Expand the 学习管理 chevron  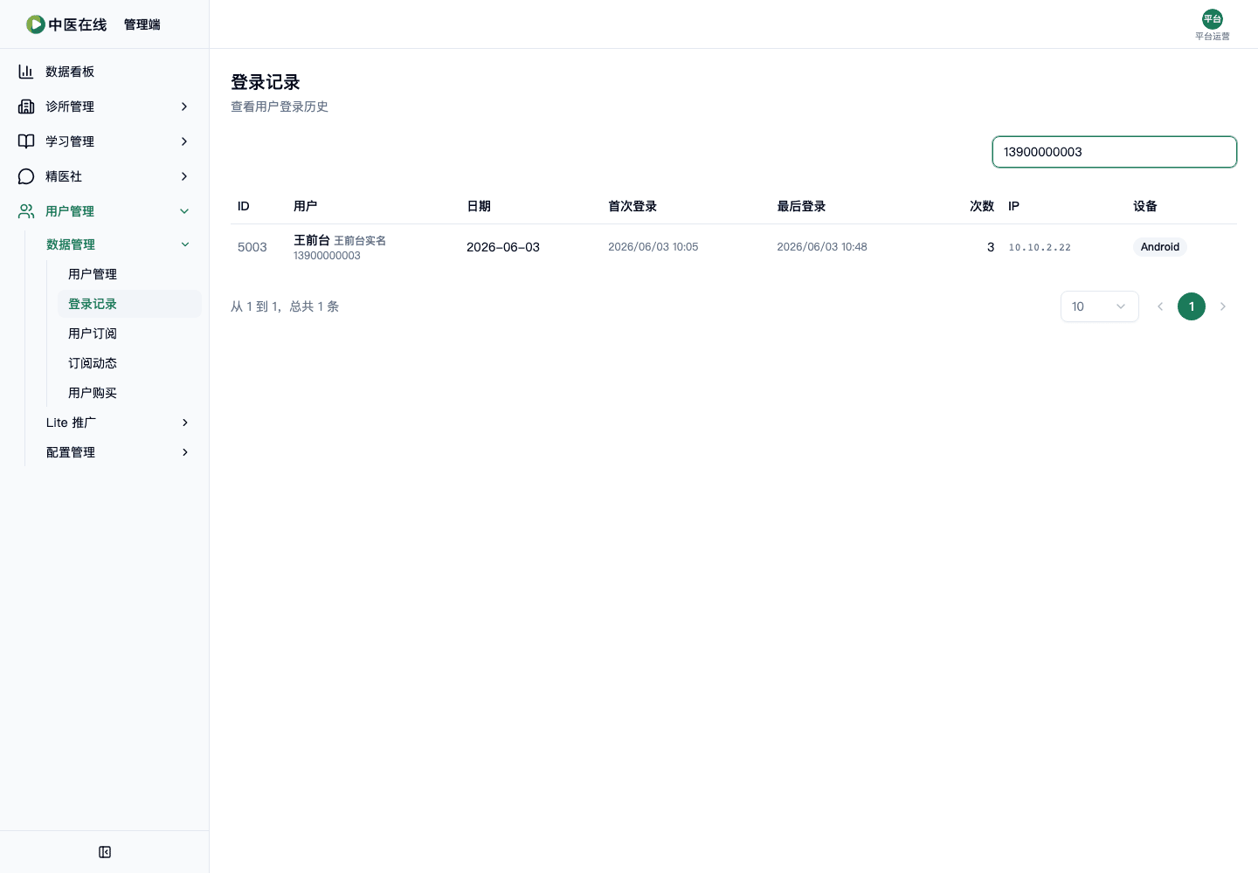(184, 141)
